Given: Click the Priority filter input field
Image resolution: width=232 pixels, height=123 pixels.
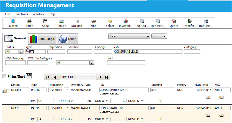Looking at the screenshot, I should pos(103,52).
